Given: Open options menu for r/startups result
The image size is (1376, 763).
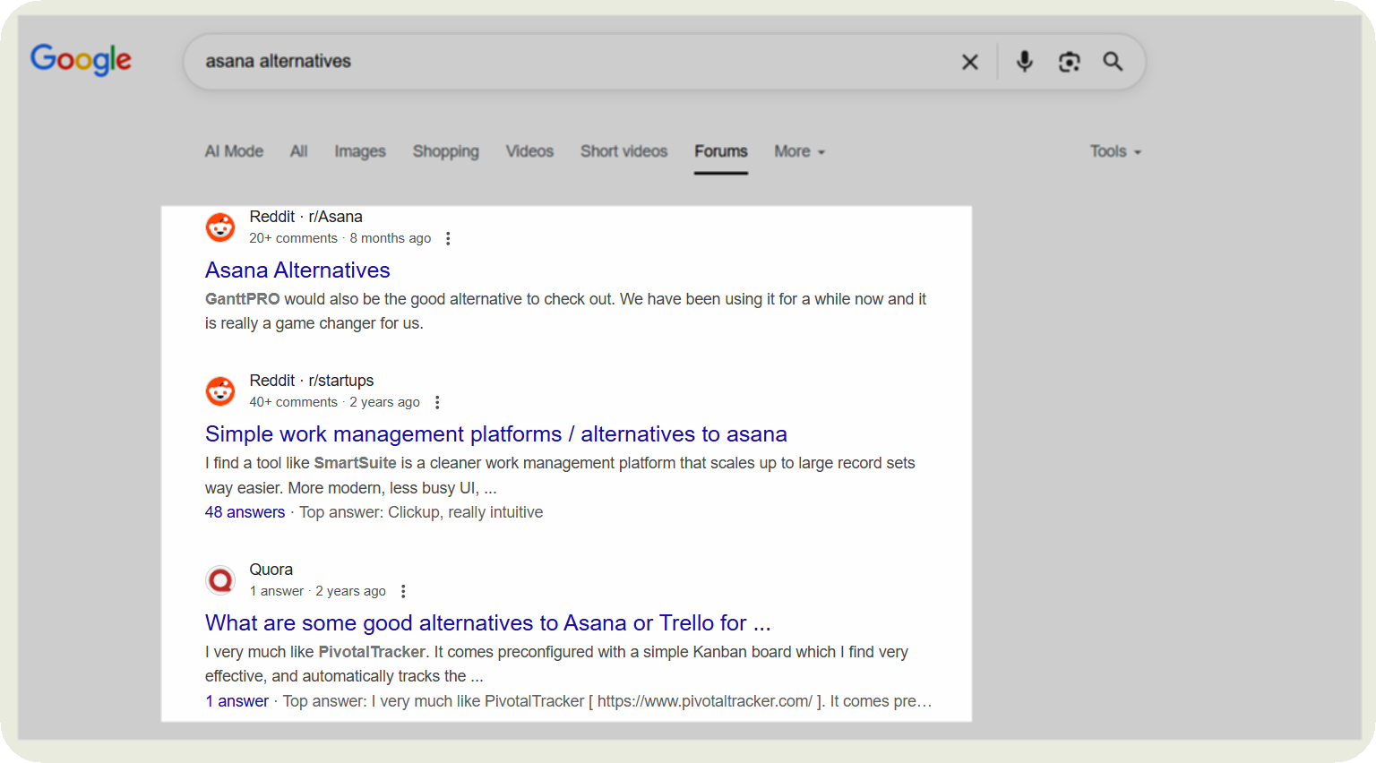Looking at the screenshot, I should pyautogui.click(x=437, y=402).
